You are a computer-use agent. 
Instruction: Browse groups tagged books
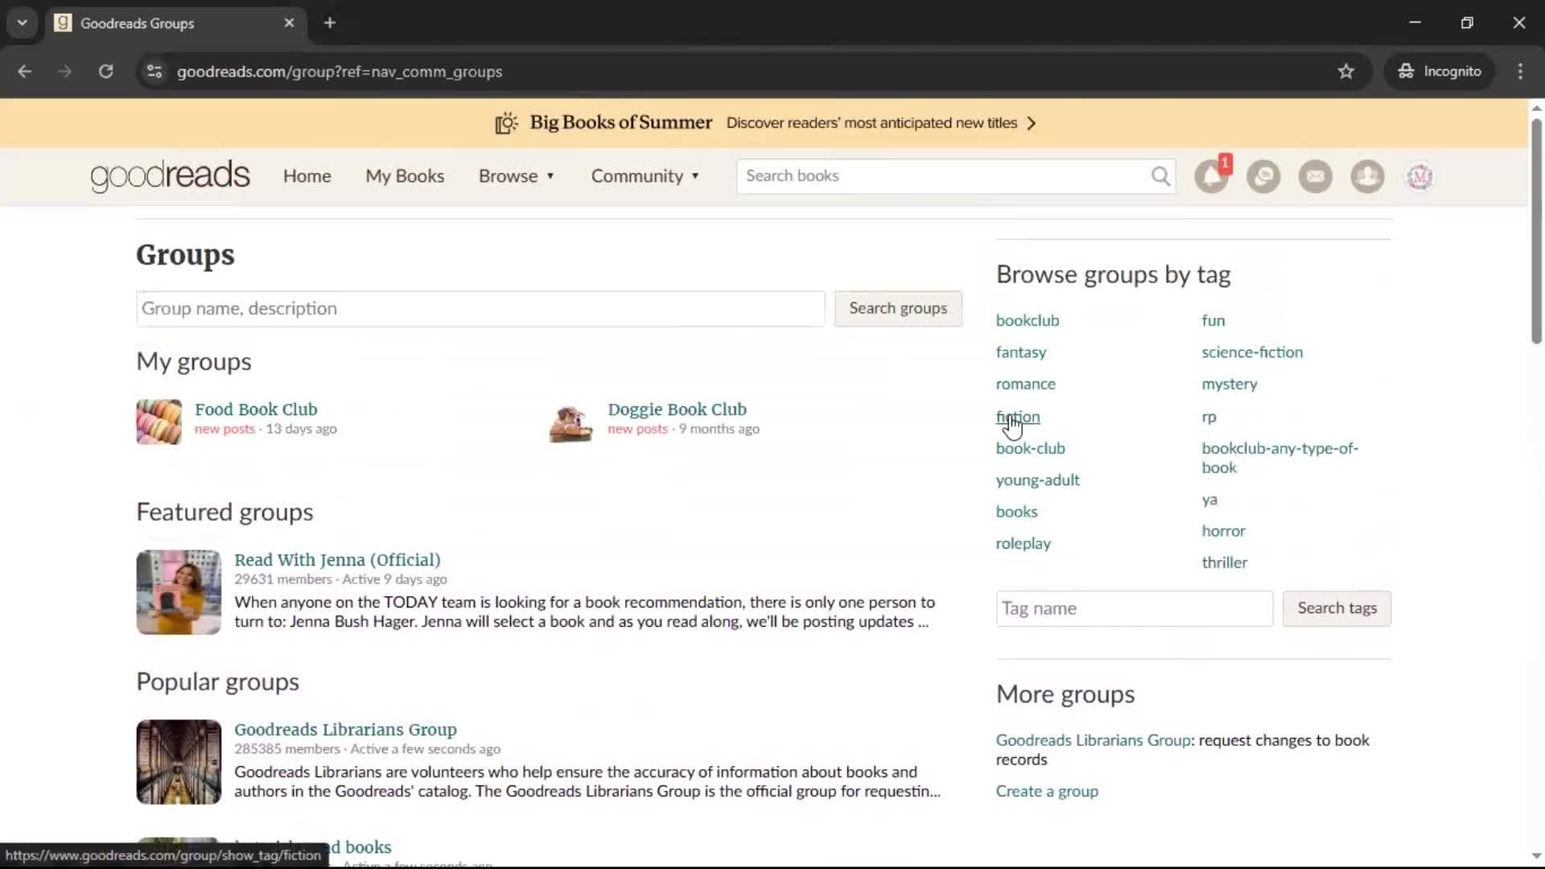pos(1017,512)
